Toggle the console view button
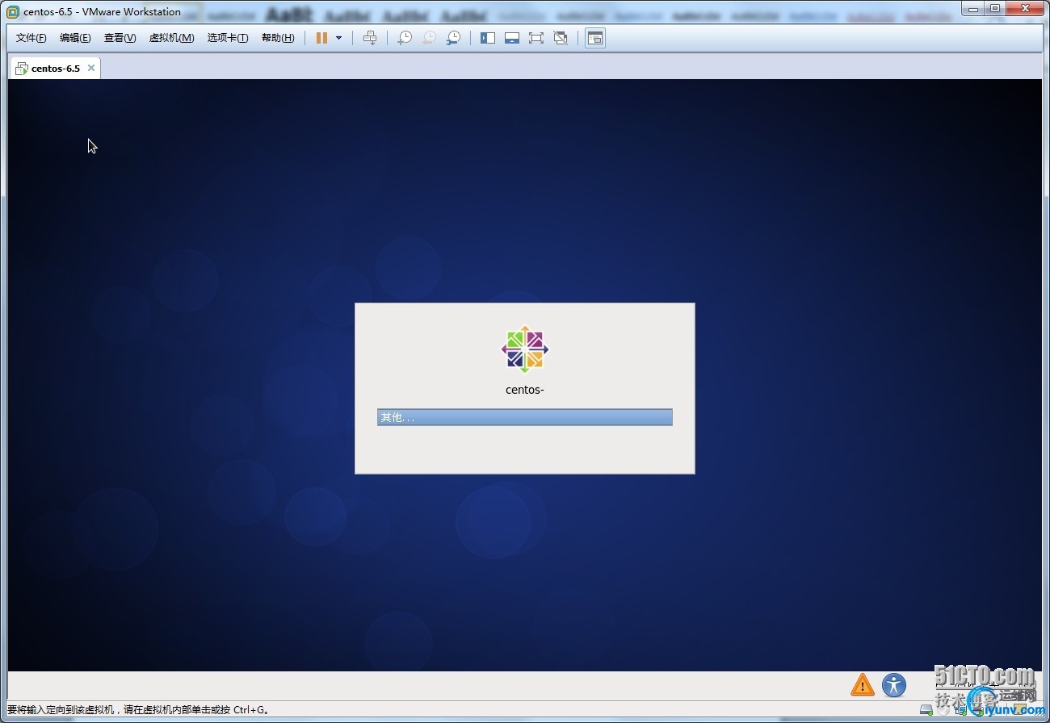The height and width of the screenshot is (723, 1050). [x=595, y=38]
